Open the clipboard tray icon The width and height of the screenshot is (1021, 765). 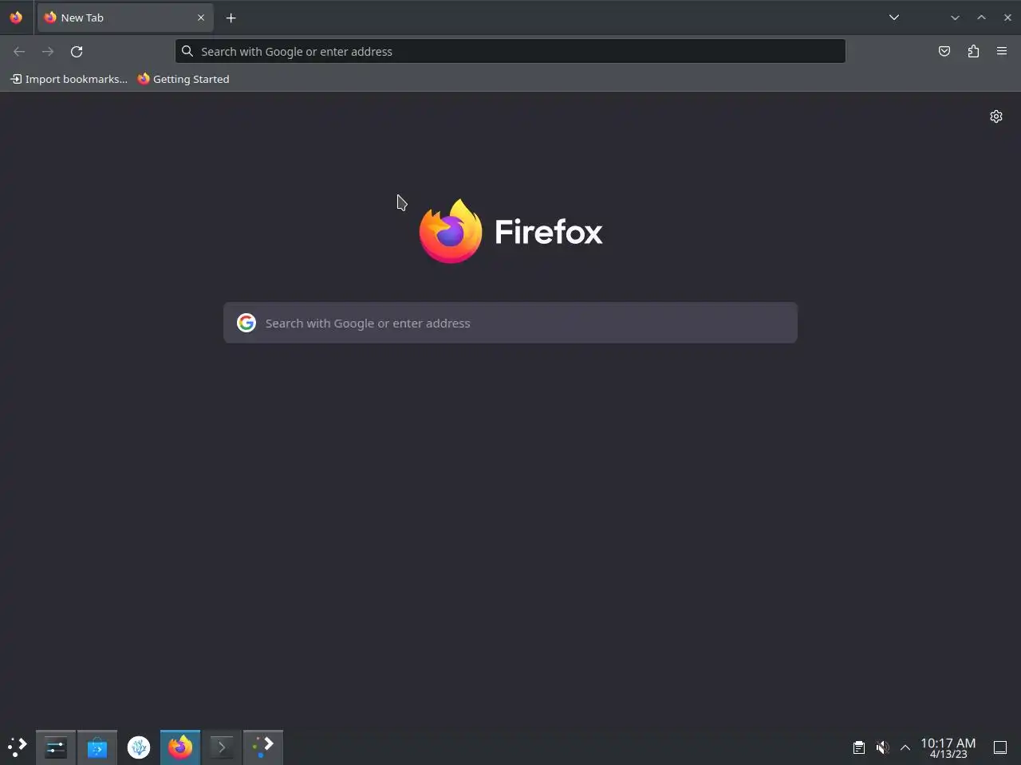[858, 747]
